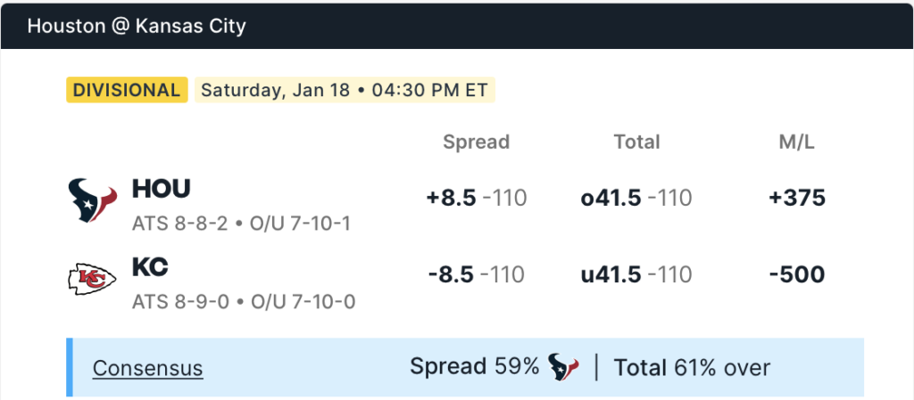Pick the over 41.5 total
The image size is (914, 400).
tap(636, 198)
